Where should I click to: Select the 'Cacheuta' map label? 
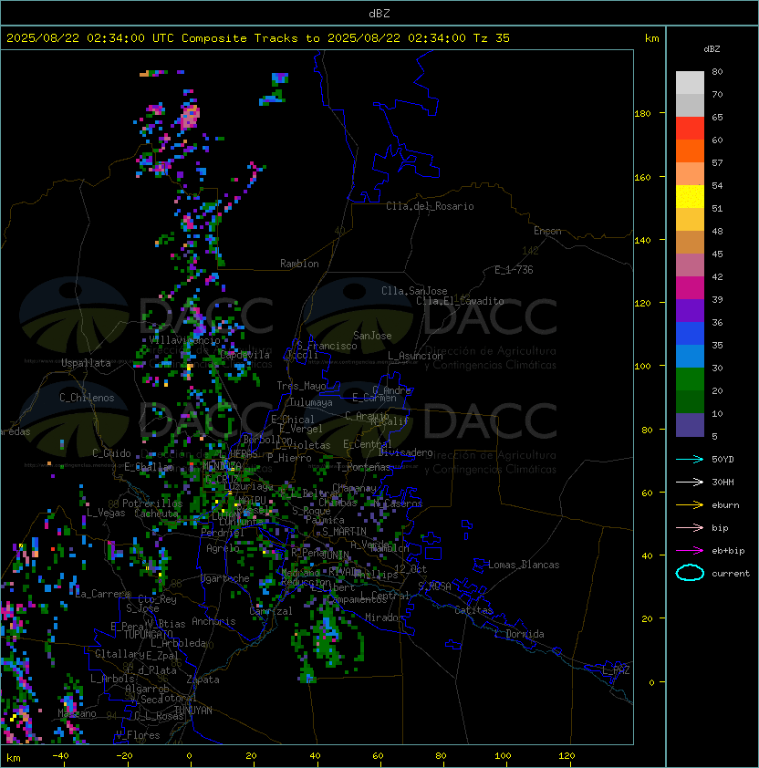(x=156, y=514)
